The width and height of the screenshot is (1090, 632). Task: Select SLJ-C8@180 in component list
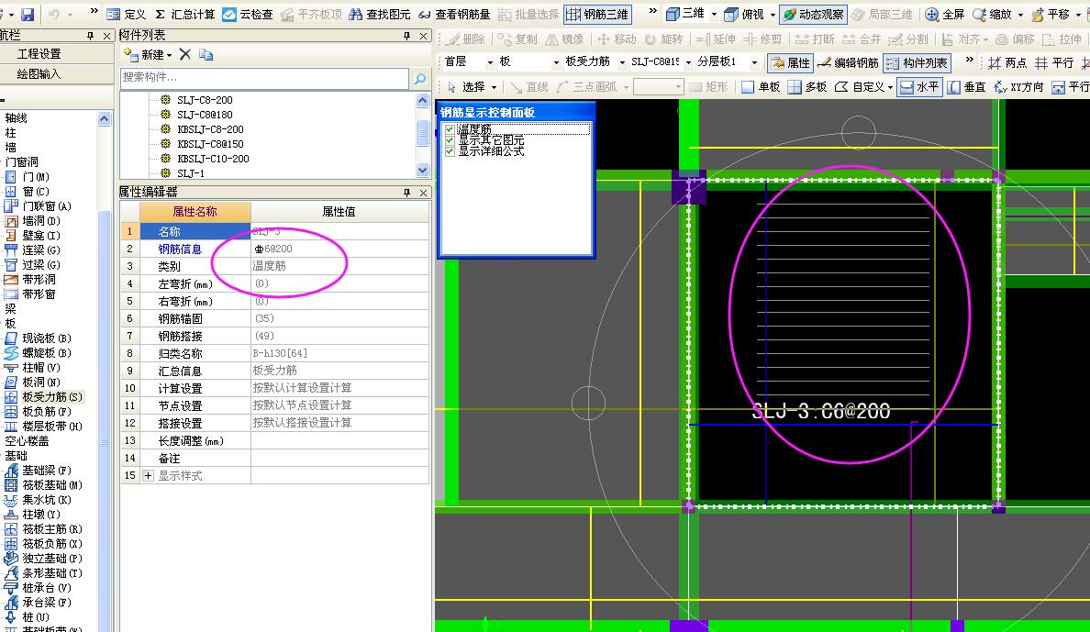tap(205, 115)
